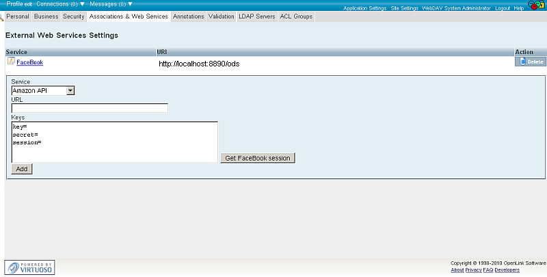Click the FaceBook service edit icon
Image resolution: width=547 pixels, height=277 pixels.
pos(11,62)
